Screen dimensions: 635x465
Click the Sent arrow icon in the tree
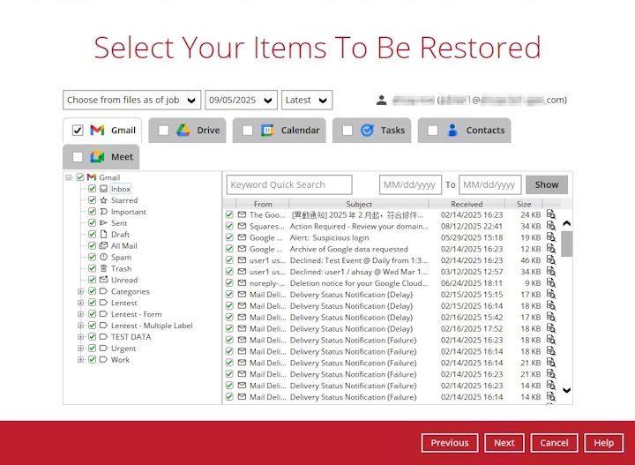[104, 222]
